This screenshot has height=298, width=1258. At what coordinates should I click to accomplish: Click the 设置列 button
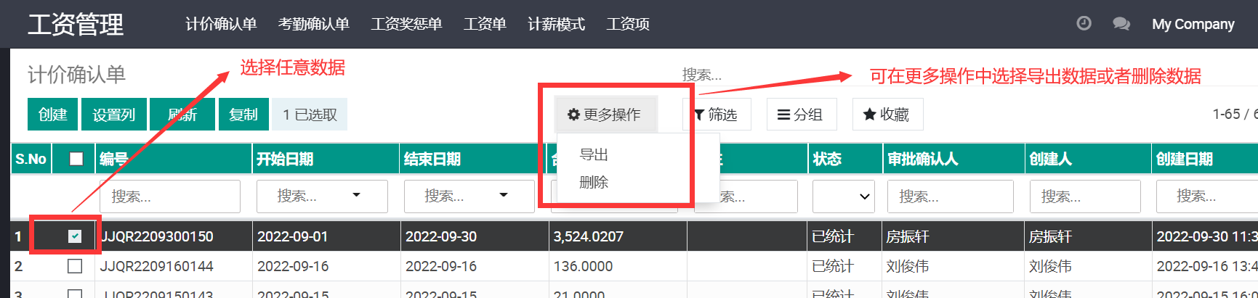[x=114, y=115]
